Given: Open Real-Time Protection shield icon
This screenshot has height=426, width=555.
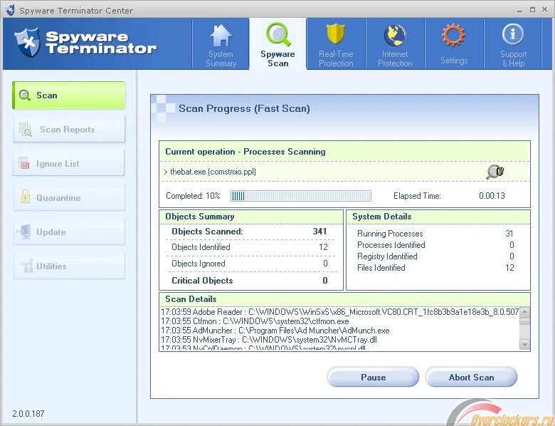Looking at the screenshot, I should 335,36.
